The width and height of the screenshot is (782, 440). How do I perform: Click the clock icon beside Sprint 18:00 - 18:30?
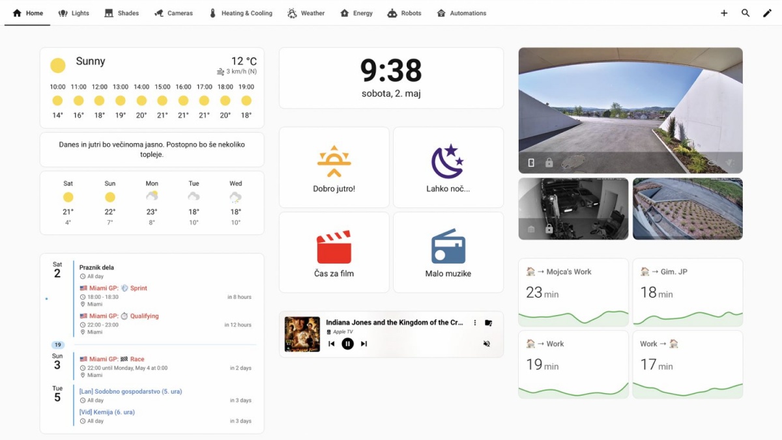click(83, 297)
